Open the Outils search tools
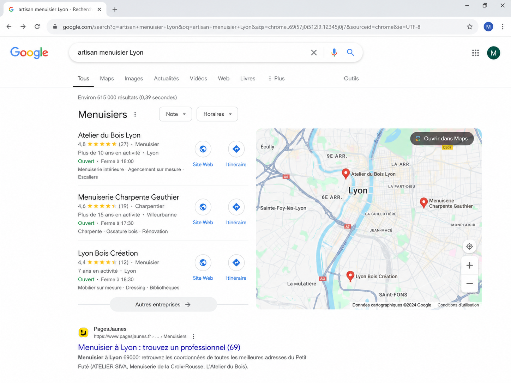511x383 pixels. pyautogui.click(x=351, y=79)
